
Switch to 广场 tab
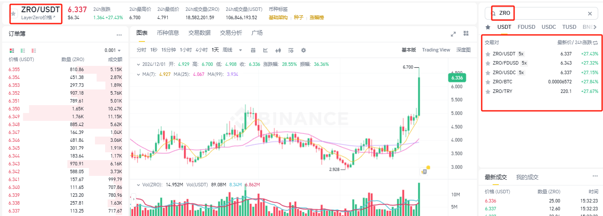257,33
